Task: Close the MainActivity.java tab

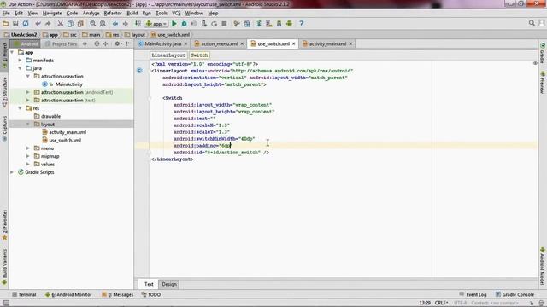Action: (x=185, y=43)
